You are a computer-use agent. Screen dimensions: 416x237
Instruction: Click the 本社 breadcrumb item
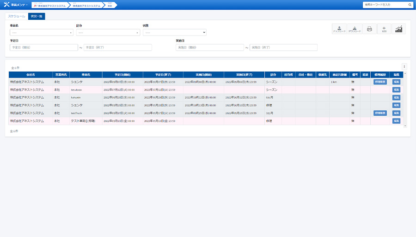point(110,5)
